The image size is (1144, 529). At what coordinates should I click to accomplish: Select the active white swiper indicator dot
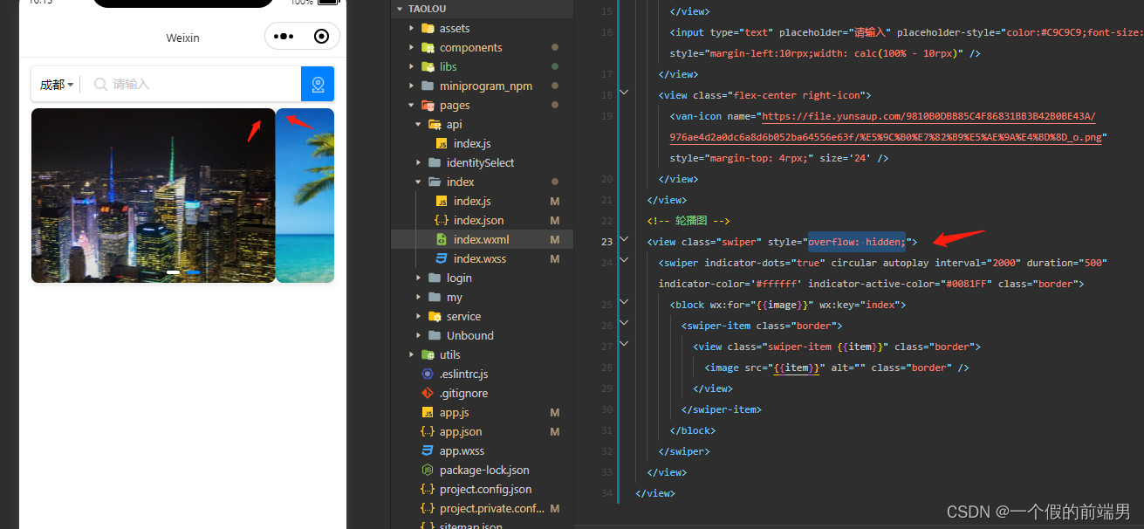point(174,272)
